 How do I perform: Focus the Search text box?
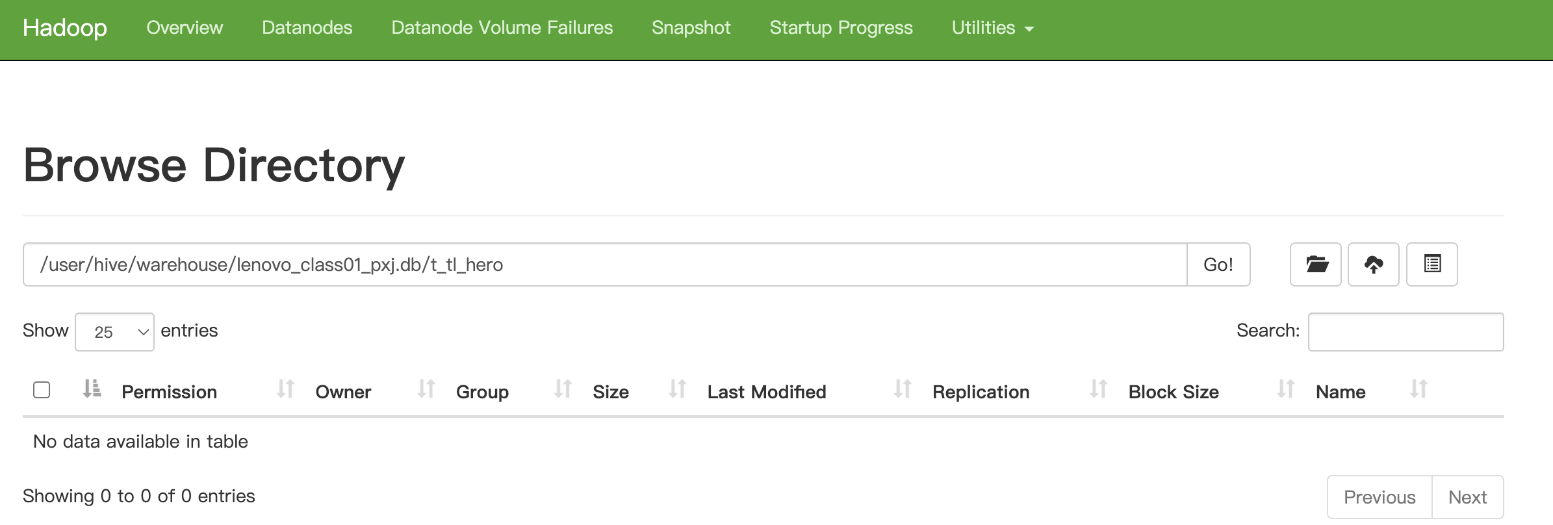[1405, 332]
